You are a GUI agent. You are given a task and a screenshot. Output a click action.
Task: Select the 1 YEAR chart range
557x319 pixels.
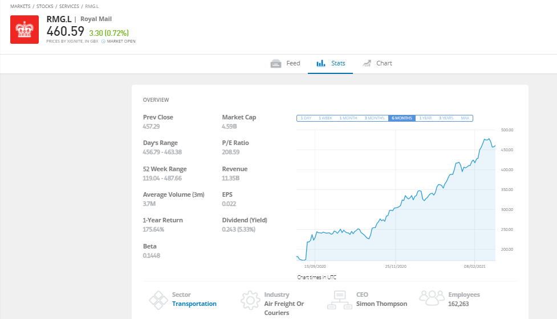coord(425,118)
